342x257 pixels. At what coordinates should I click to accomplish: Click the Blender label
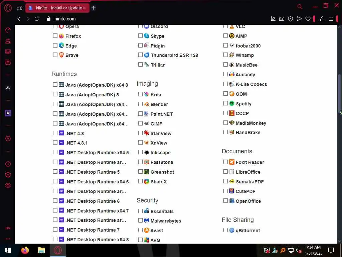pyautogui.click(x=159, y=104)
